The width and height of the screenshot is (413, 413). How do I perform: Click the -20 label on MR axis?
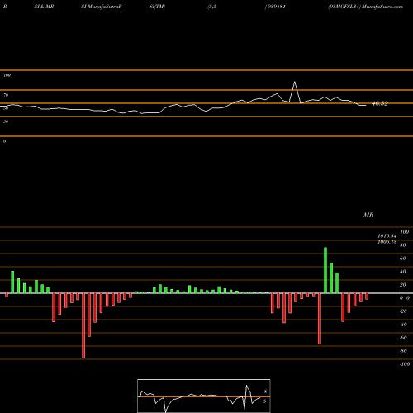point(403,311)
